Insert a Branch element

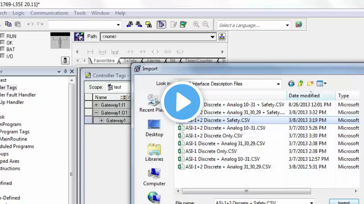(x=102, y=52)
